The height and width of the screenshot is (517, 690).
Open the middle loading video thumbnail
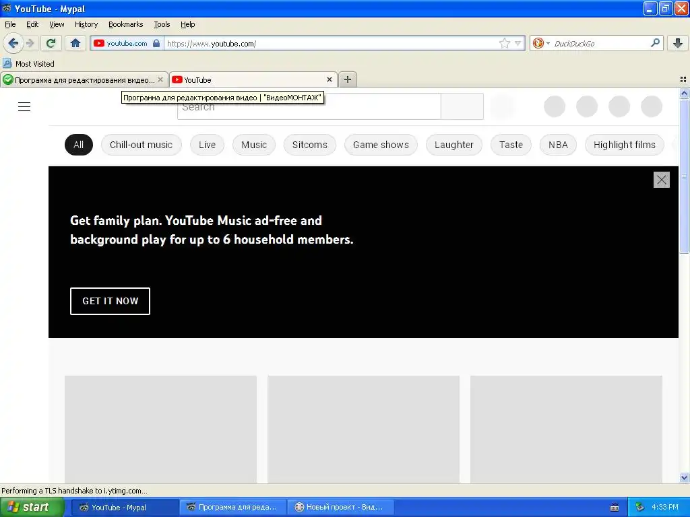[x=363, y=429]
